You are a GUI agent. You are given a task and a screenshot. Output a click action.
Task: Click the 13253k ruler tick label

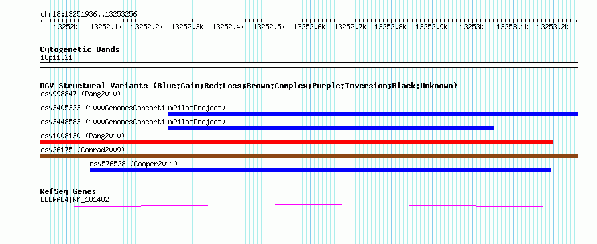[472, 27]
